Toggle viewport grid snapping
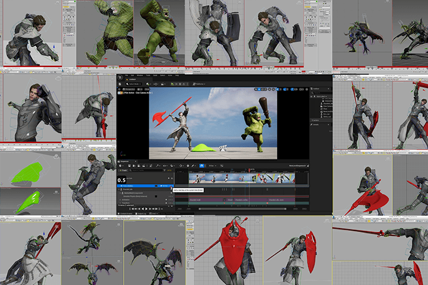The image size is (428, 285). click(278, 90)
